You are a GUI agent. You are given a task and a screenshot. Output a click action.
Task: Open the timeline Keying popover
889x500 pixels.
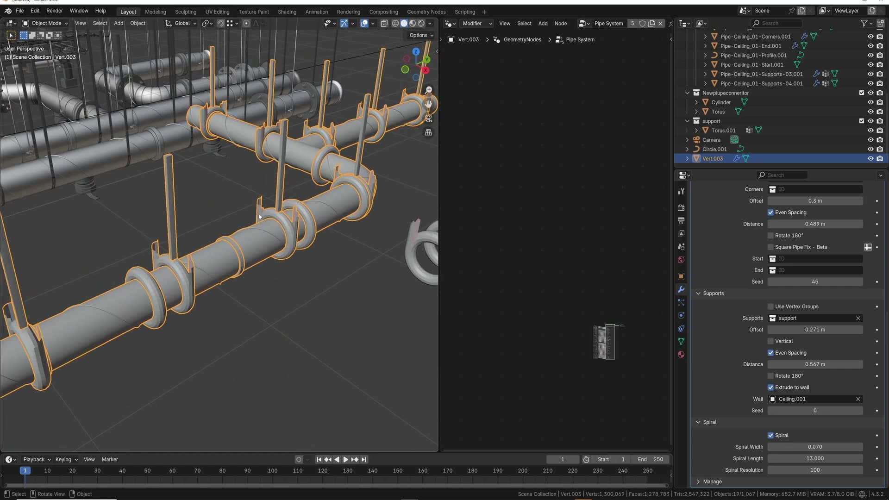tap(66, 460)
